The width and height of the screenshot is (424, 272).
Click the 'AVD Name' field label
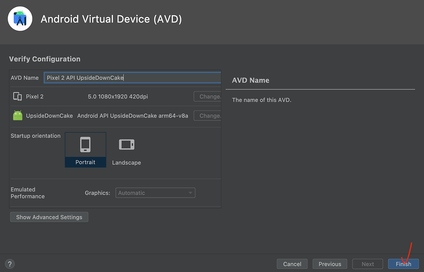tap(25, 78)
